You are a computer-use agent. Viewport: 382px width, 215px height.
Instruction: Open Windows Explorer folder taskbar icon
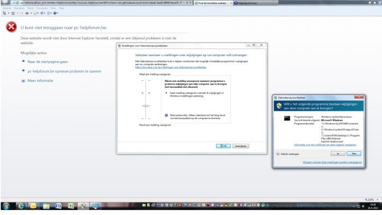pos(46,206)
